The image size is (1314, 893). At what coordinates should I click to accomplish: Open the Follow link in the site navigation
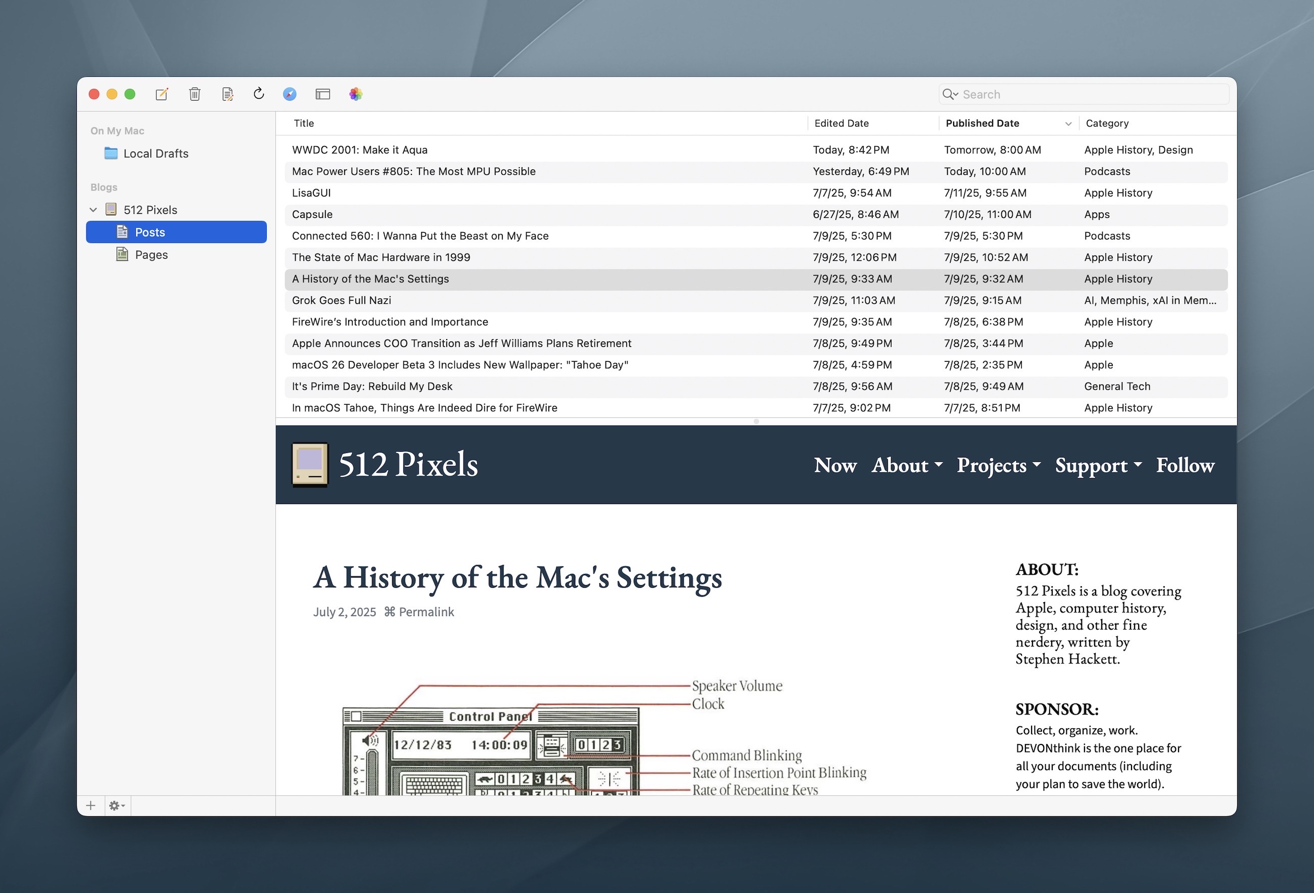click(x=1185, y=465)
